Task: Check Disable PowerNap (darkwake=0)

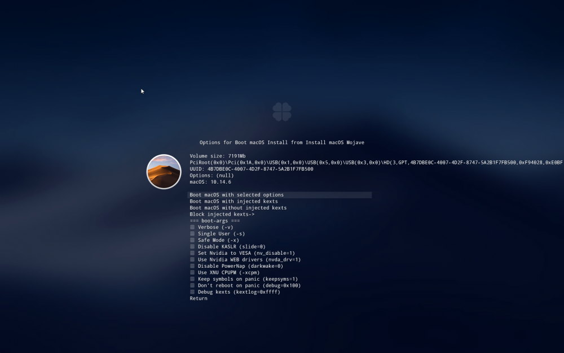Action: tap(192, 266)
